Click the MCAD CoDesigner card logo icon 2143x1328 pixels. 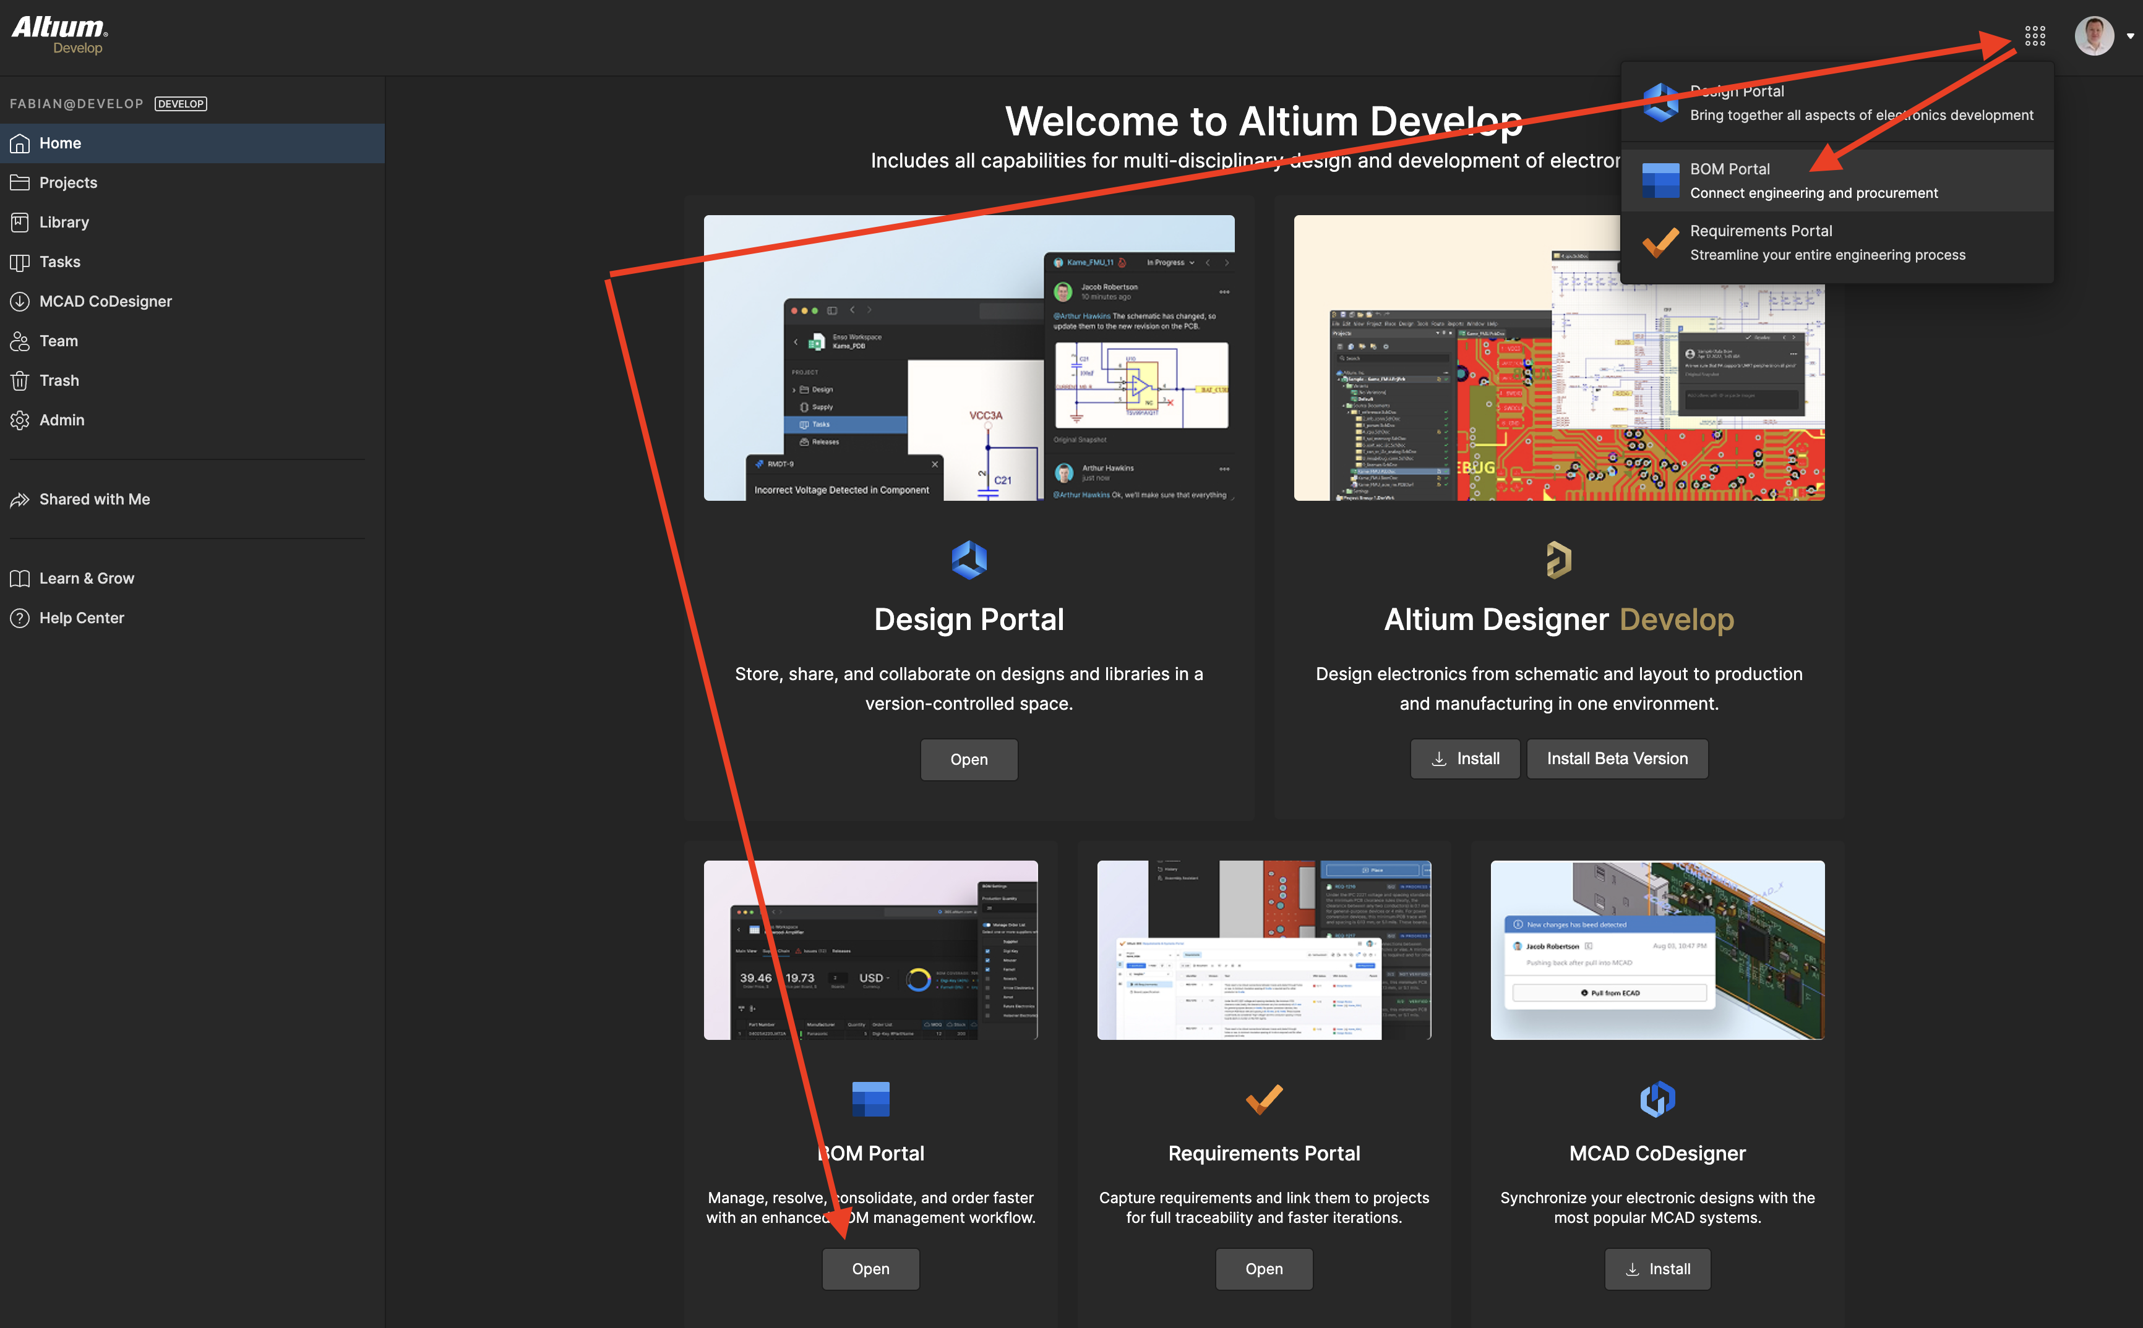[1657, 1099]
